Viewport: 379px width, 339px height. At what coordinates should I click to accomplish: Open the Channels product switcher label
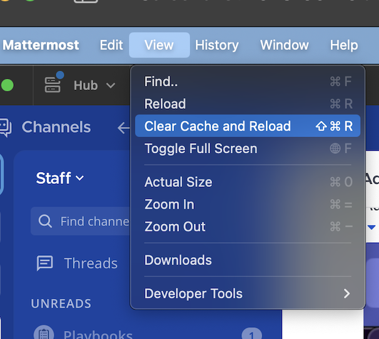(x=56, y=127)
